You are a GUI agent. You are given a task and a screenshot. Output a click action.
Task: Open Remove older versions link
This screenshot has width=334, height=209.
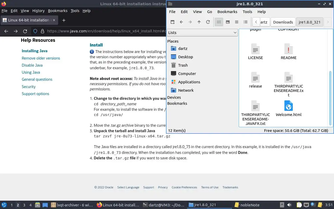tap(41, 58)
